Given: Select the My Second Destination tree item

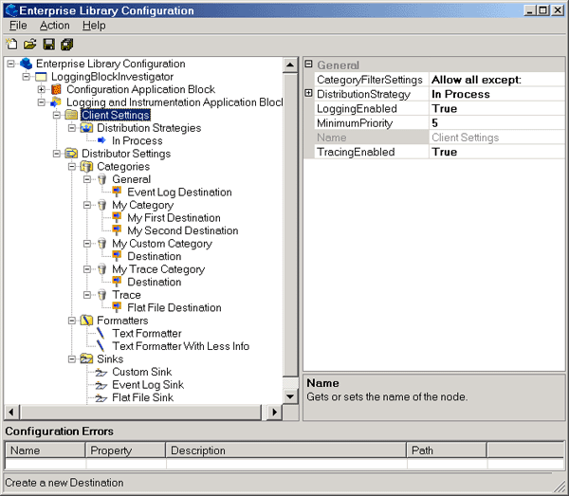Looking at the screenshot, I should [182, 230].
